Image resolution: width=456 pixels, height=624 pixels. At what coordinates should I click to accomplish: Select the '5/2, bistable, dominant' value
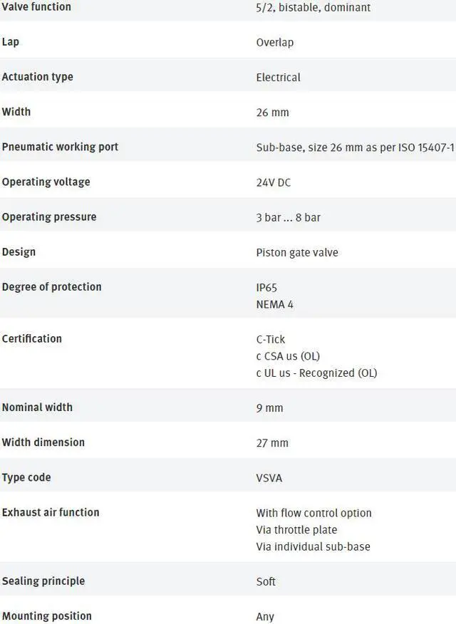tap(313, 8)
